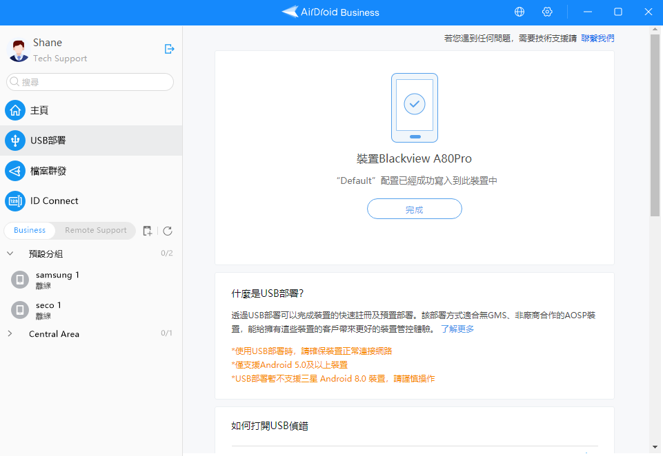This screenshot has width=663, height=456.
Task: Click the 檔案群發 paper plane icon
Action: click(x=15, y=171)
